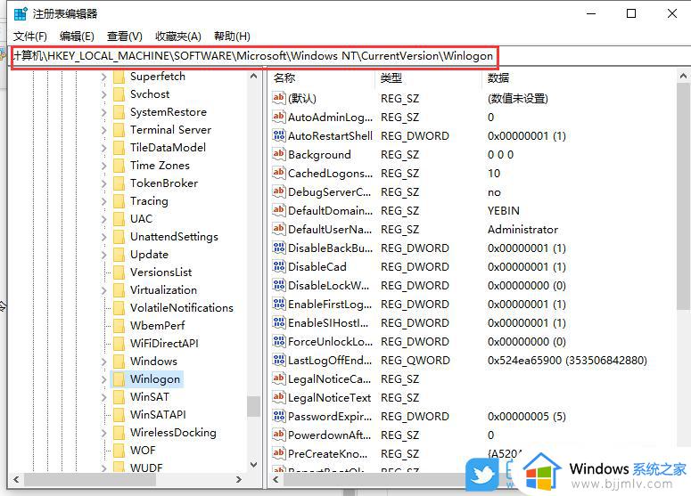Click the PowerdownAft string icon

pyautogui.click(x=278, y=435)
